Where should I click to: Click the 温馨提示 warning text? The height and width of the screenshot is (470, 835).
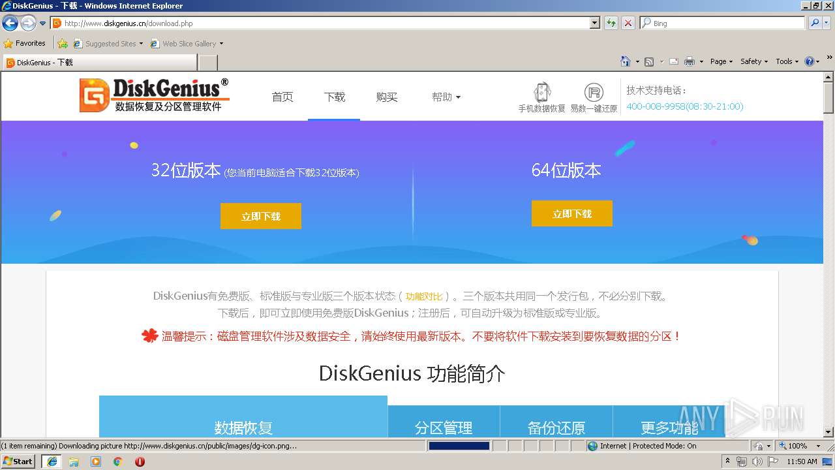421,336
